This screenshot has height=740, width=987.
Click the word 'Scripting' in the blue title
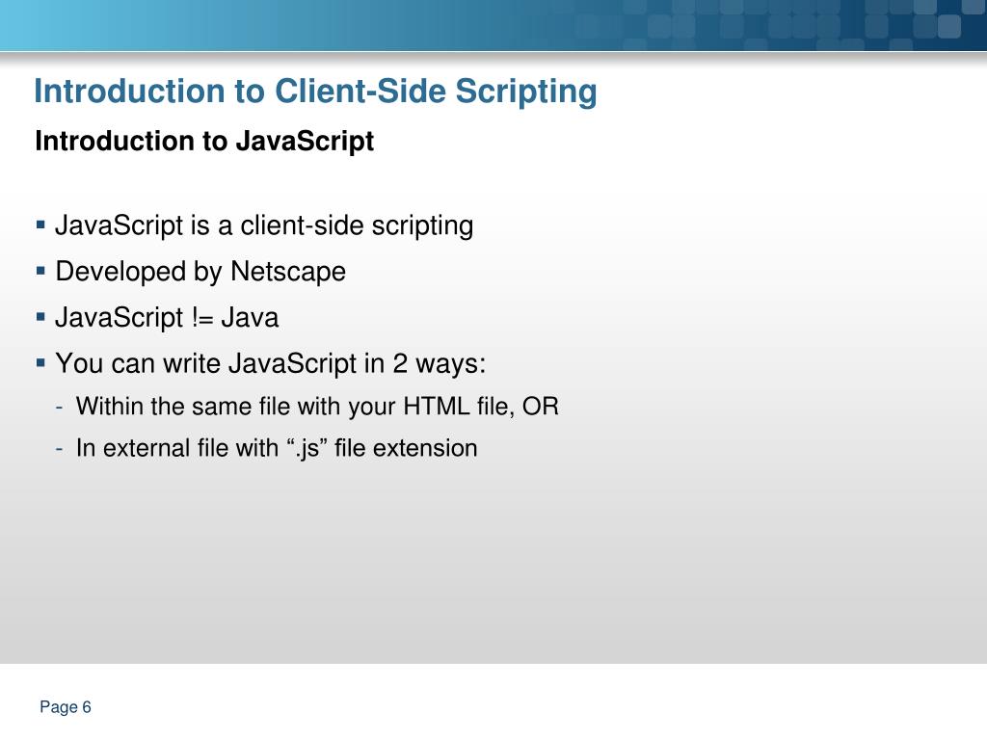(x=526, y=92)
